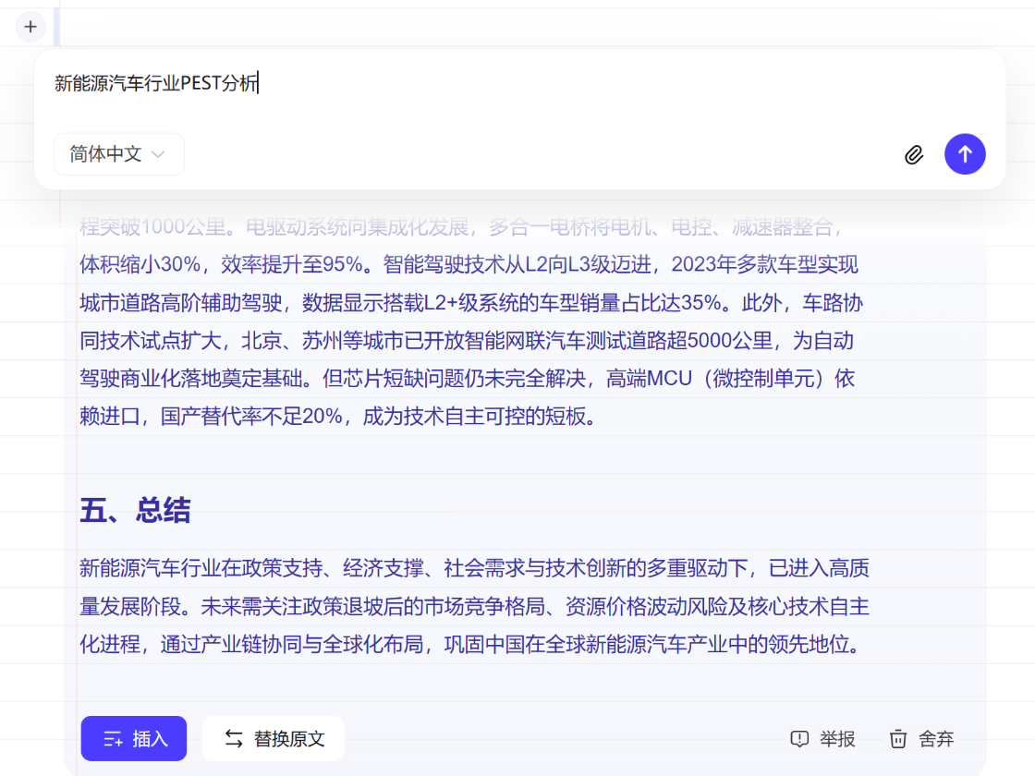Image resolution: width=1035 pixels, height=776 pixels.
Task: Change output language from 简体中文
Action: [x=118, y=153]
